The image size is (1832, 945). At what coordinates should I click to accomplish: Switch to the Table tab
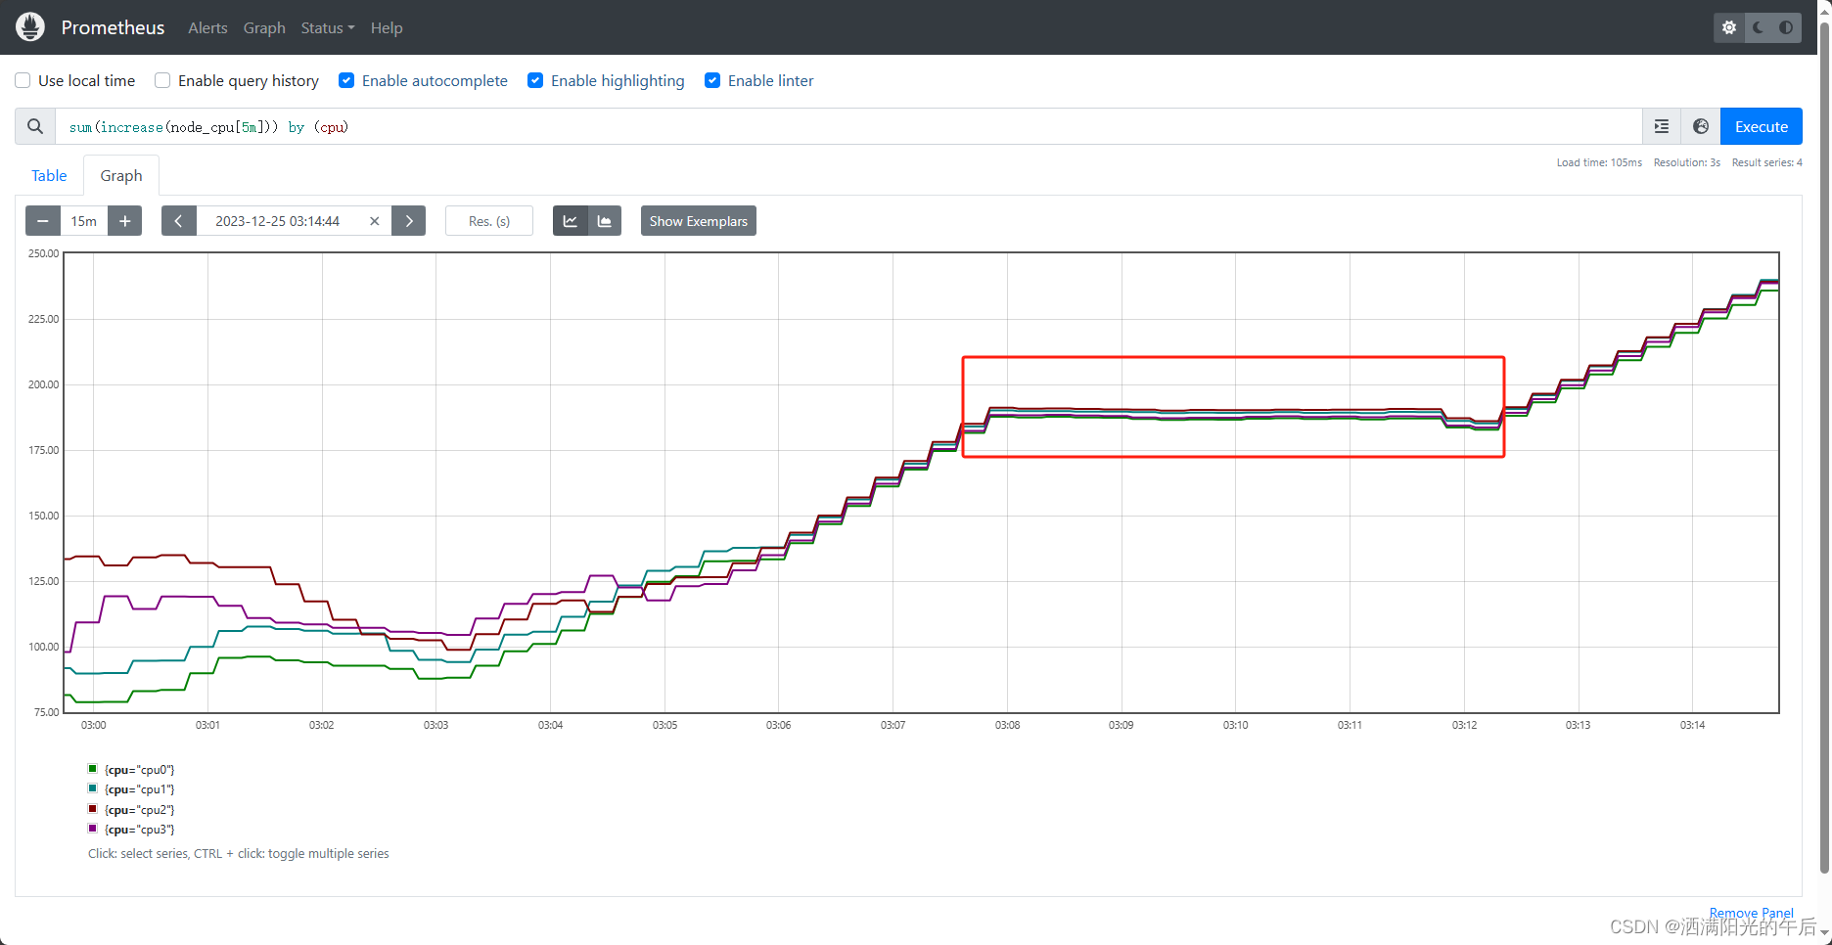click(49, 175)
